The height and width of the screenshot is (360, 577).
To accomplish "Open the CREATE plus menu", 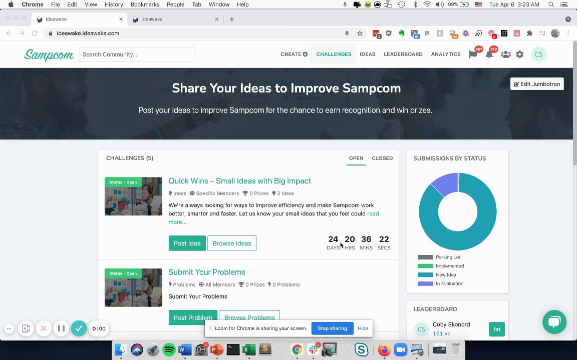I will (x=294, y=54).
